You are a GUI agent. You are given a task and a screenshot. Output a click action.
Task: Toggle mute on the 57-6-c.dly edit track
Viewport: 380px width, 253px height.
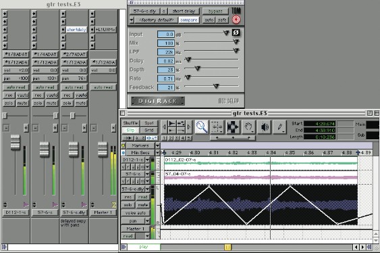coord(142,205)
